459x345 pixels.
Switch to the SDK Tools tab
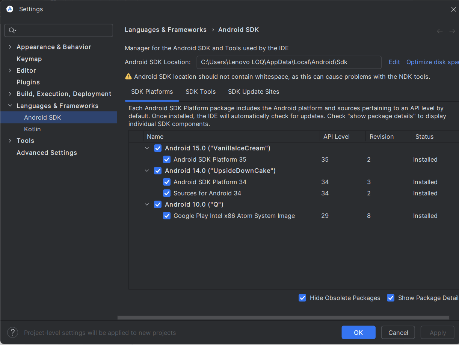[x=201, y=91]
